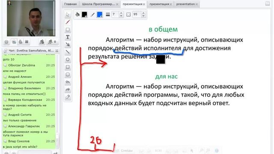This screenshot has width=274, height=154.
Task: Select the rounded rectangle tool
Action: coord(68,74)
